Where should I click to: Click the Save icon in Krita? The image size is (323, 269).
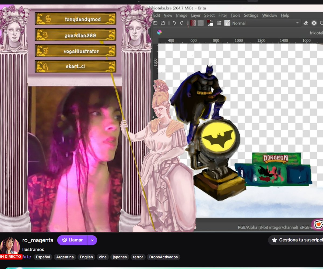click(x=163, y=23)
